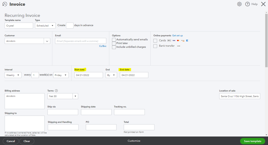Enable Automatically send emails checkbox
The image size is (268, 145).
point(114,40)
